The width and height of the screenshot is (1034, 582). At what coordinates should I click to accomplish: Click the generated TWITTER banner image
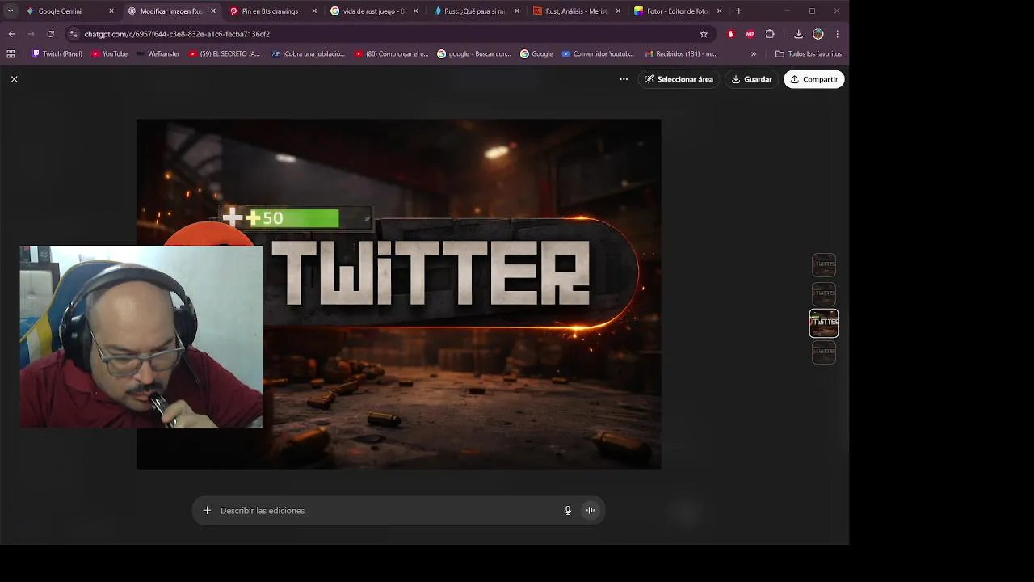point(399,294)
